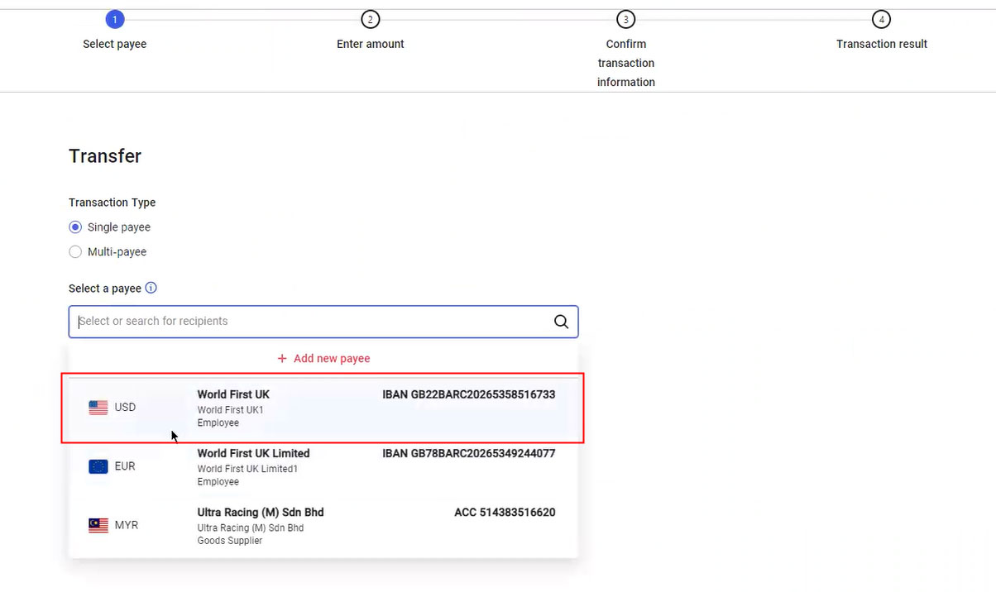
Task: Click the step 1 circle icon
Action: pyautogui.click(x=115, y=19)
